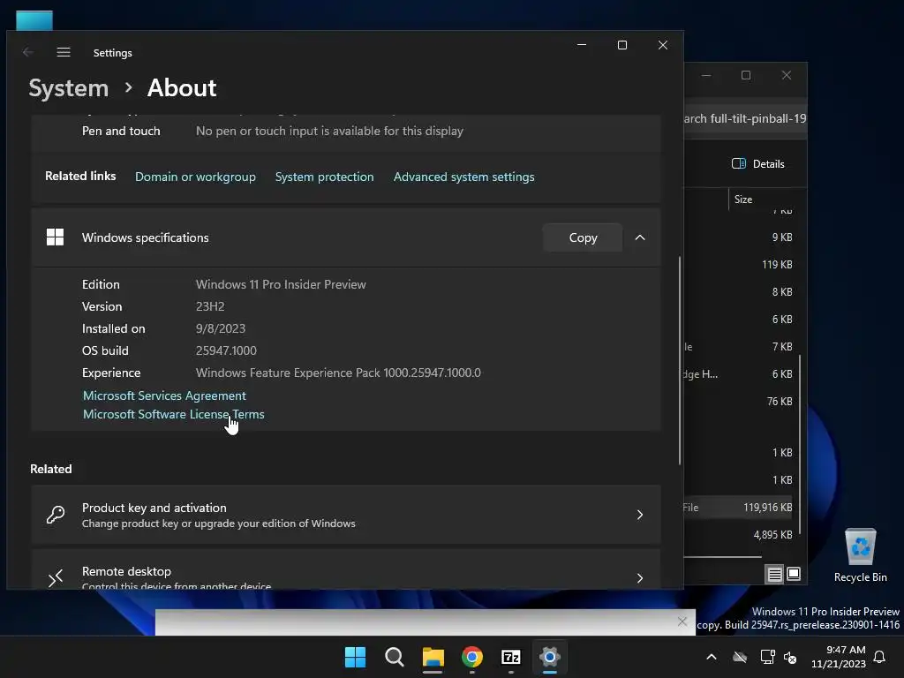Open Domain or workgroup link
This screenshot has height=678, width=904.
tap(195, 177)
